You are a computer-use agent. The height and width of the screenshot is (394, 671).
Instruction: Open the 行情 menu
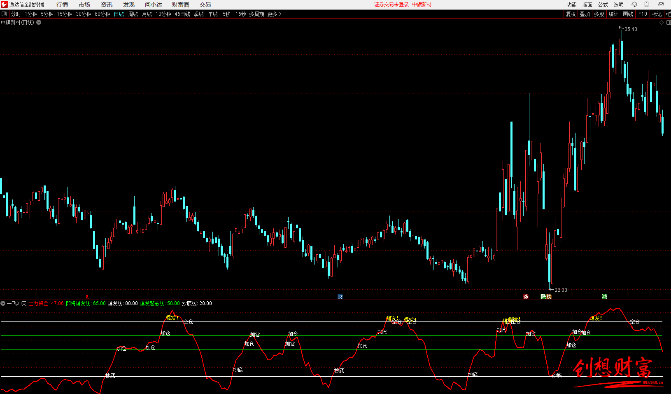(62, 5)
